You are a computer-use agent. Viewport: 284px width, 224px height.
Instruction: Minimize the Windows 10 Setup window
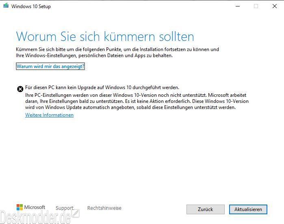[238, 6]
